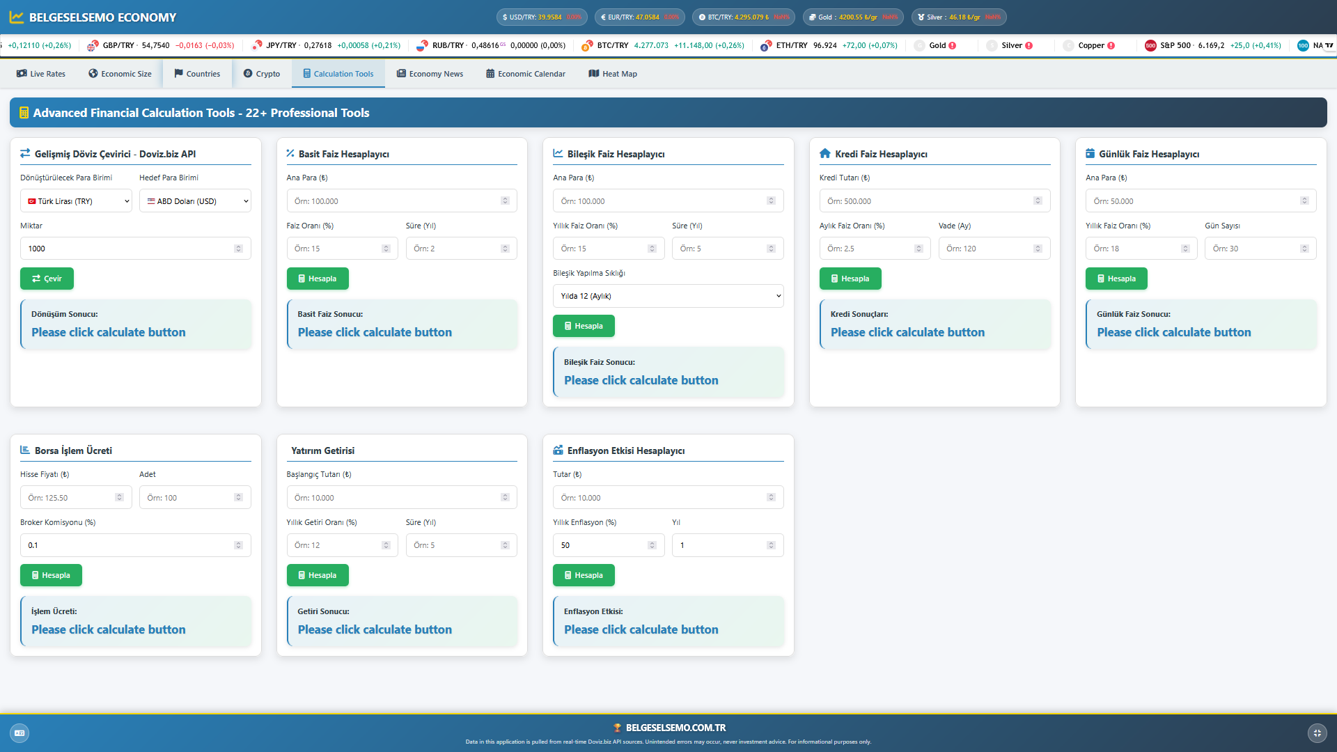Click bottom-left keyboard icon button
The height and width of the screenshot is (752, 1337).
point(19,733)
